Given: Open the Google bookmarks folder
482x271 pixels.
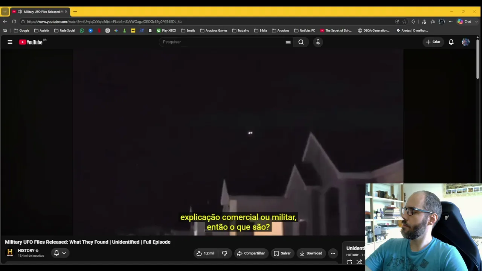Looking at the screenshot, I should pos(21,30).
